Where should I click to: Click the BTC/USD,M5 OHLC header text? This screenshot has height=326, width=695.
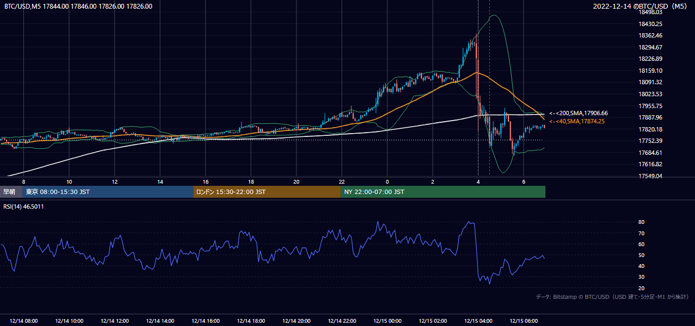78,7
